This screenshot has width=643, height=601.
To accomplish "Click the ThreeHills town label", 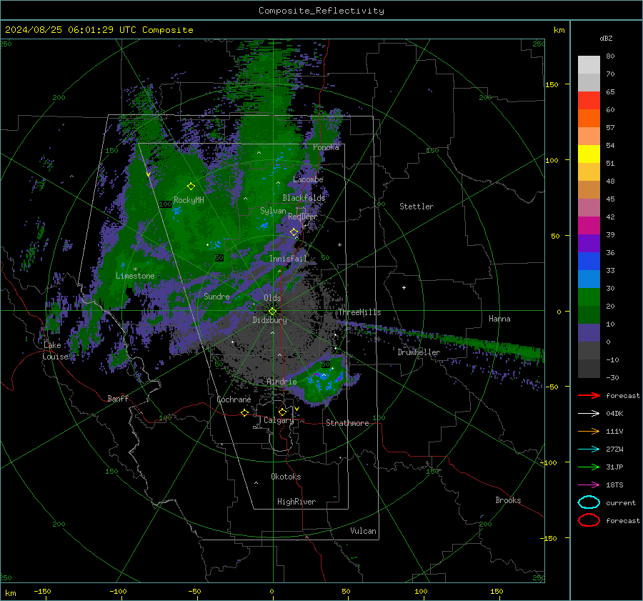I will tap(359, 312).
